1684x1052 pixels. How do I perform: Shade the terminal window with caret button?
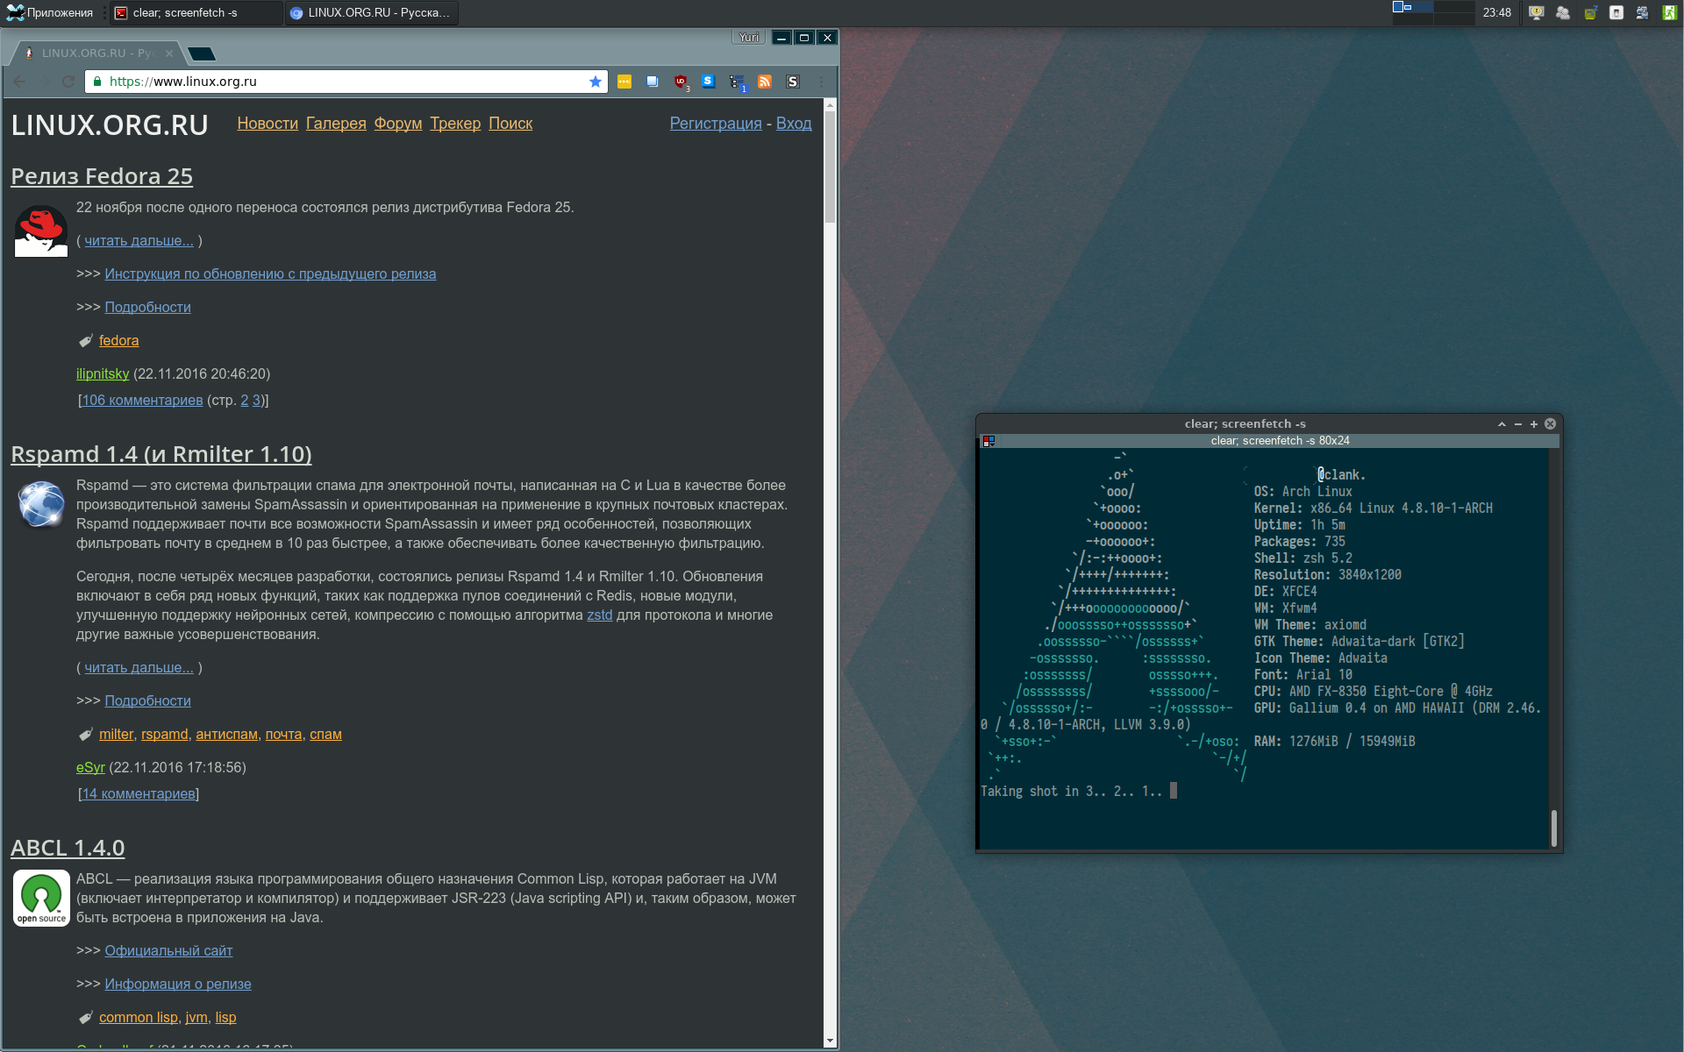[x=1502, y=424]
